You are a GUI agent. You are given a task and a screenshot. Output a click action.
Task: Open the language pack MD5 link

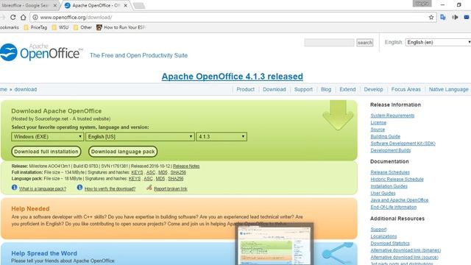pos(160,179)
